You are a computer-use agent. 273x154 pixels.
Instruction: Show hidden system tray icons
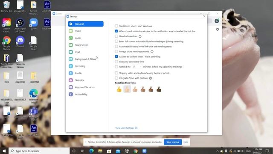[218, 151]
